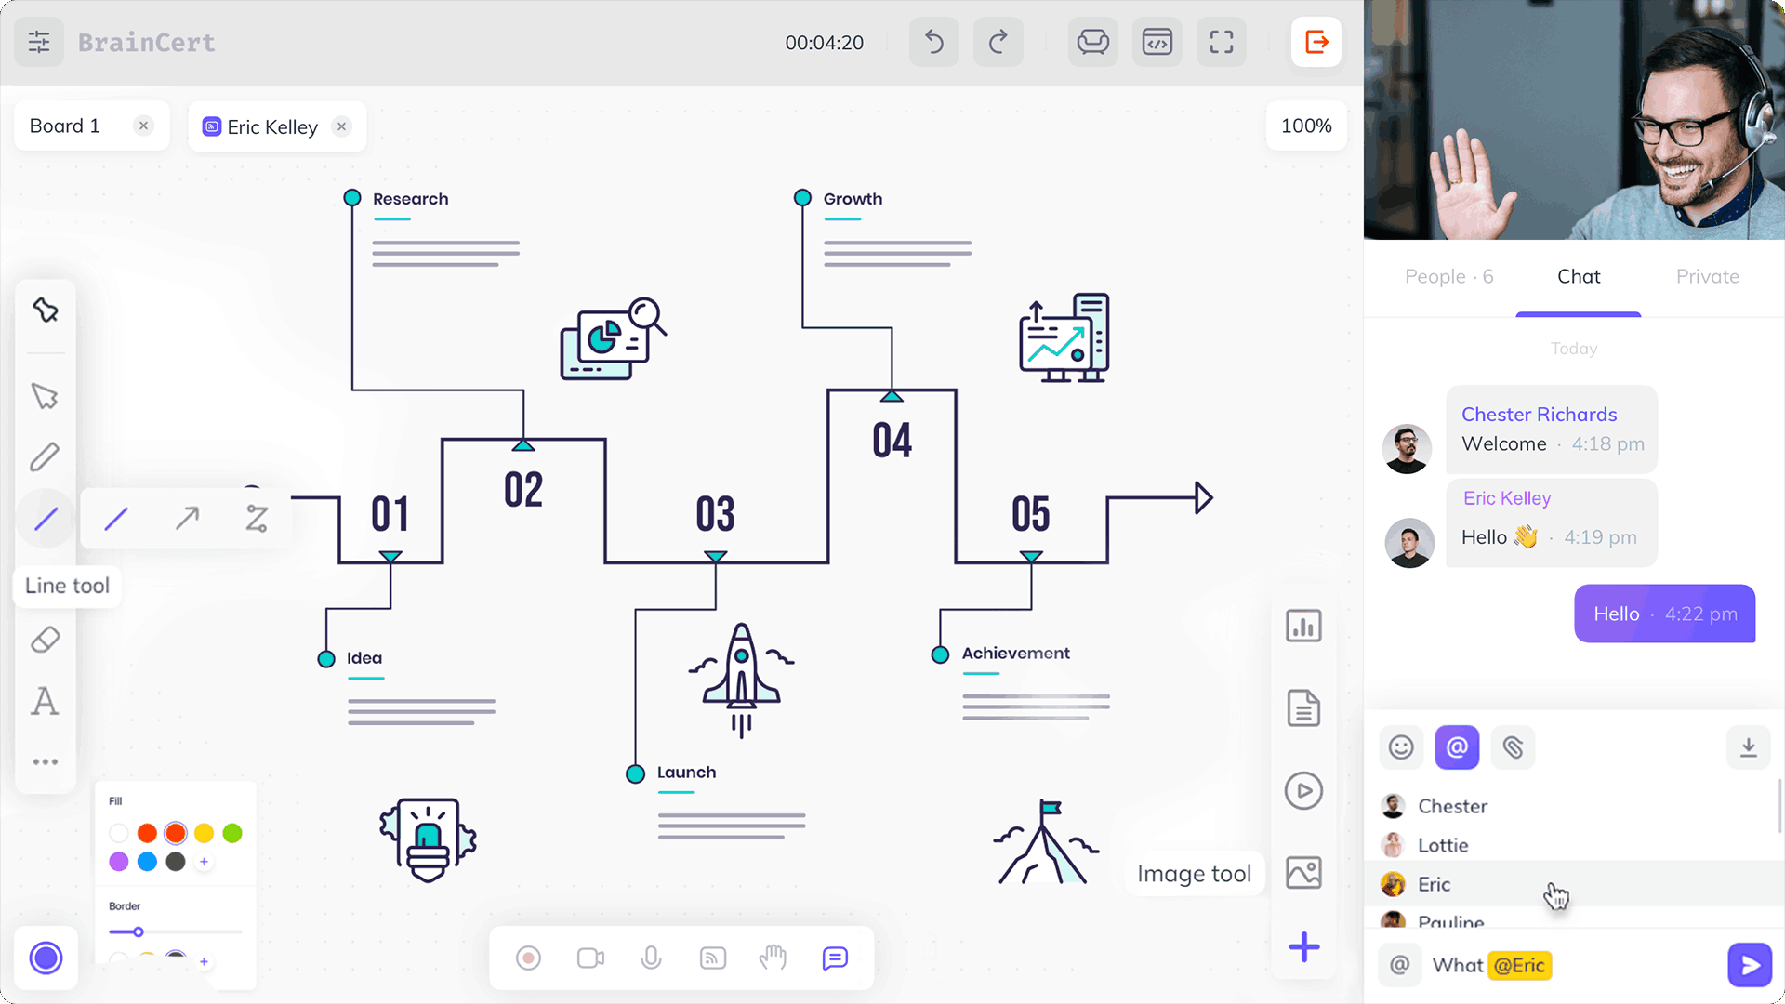Close the Board 1 tab
The height and width of the screenshot is (1004, 1785).
(x=143, y=125)
